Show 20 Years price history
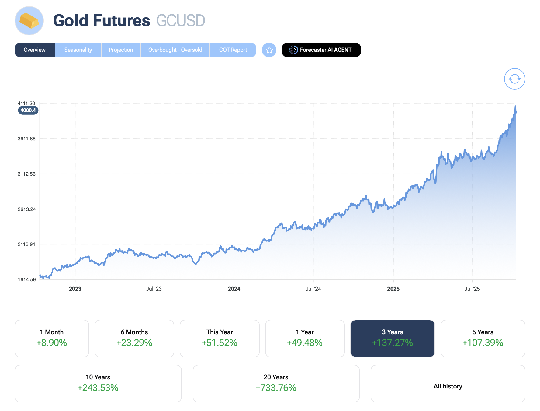 coord(276,383)
